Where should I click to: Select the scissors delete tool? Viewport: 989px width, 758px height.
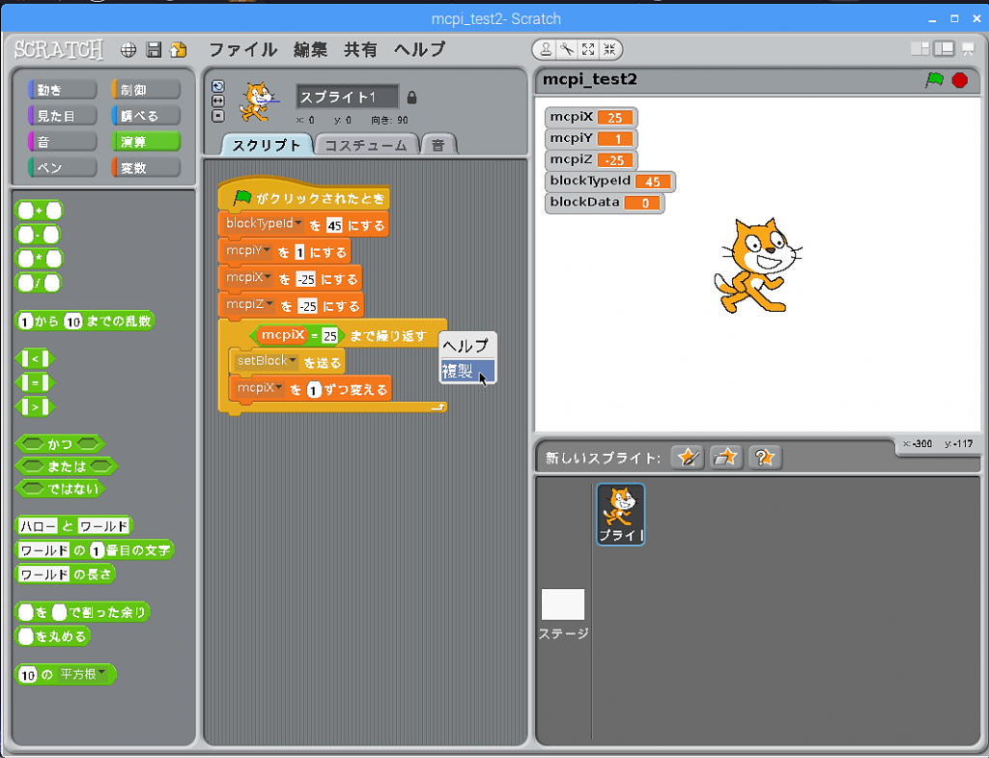click(x=567, y=49)
